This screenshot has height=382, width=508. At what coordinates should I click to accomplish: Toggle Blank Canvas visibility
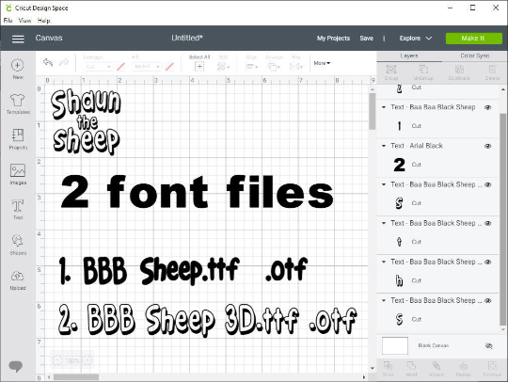pyautogui.click(x=489, y=345)
